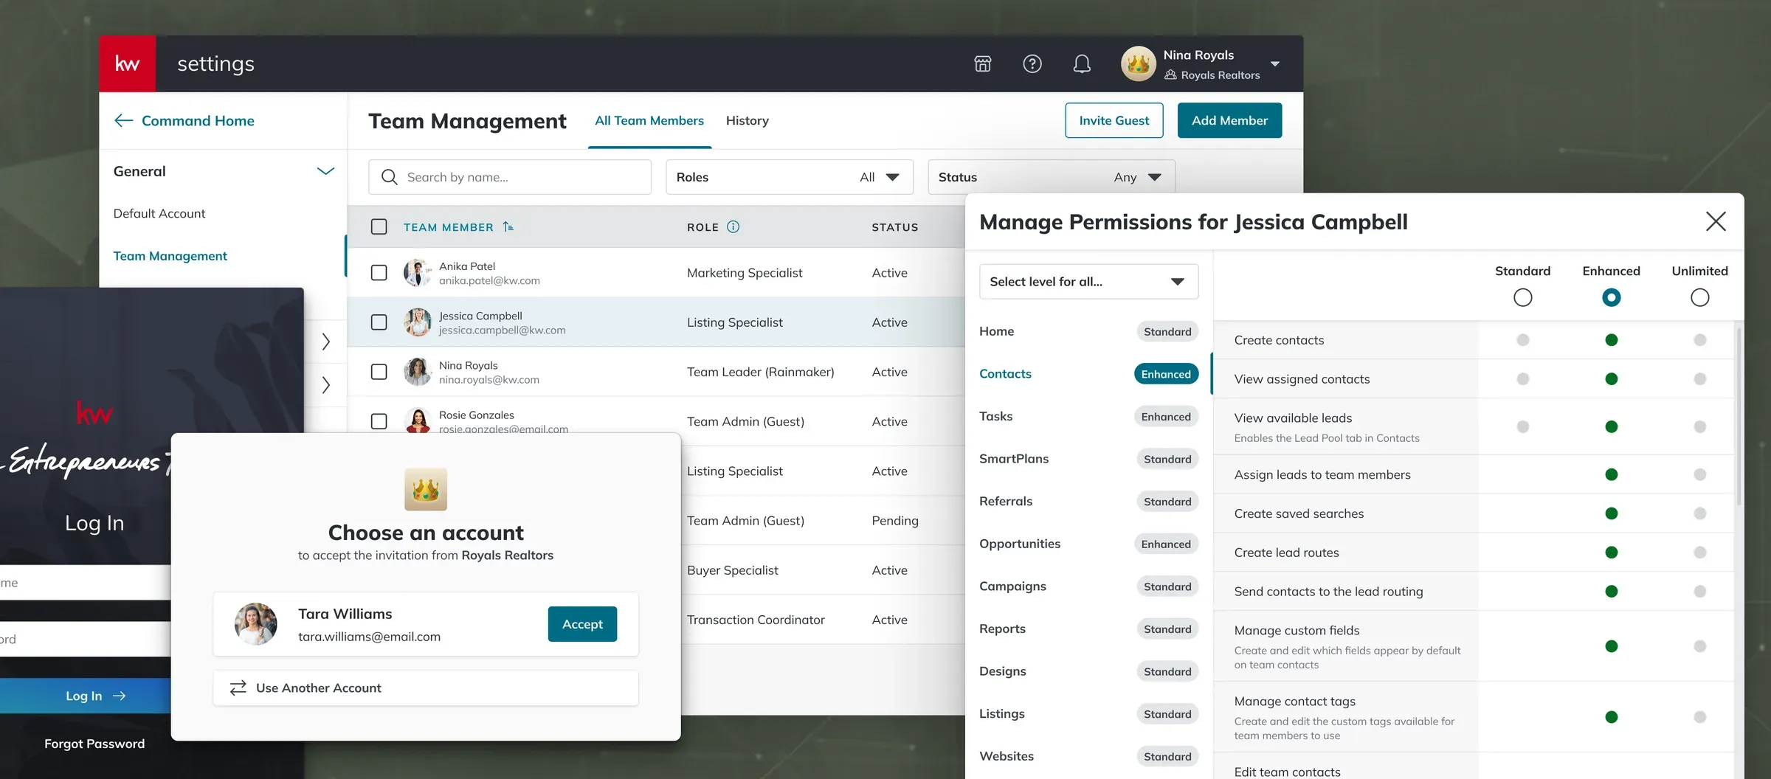Image resolution: width=1771 pixels, height=779 pixels.
Task: Click the Search by name field
Action: click(x=509, y=177)
